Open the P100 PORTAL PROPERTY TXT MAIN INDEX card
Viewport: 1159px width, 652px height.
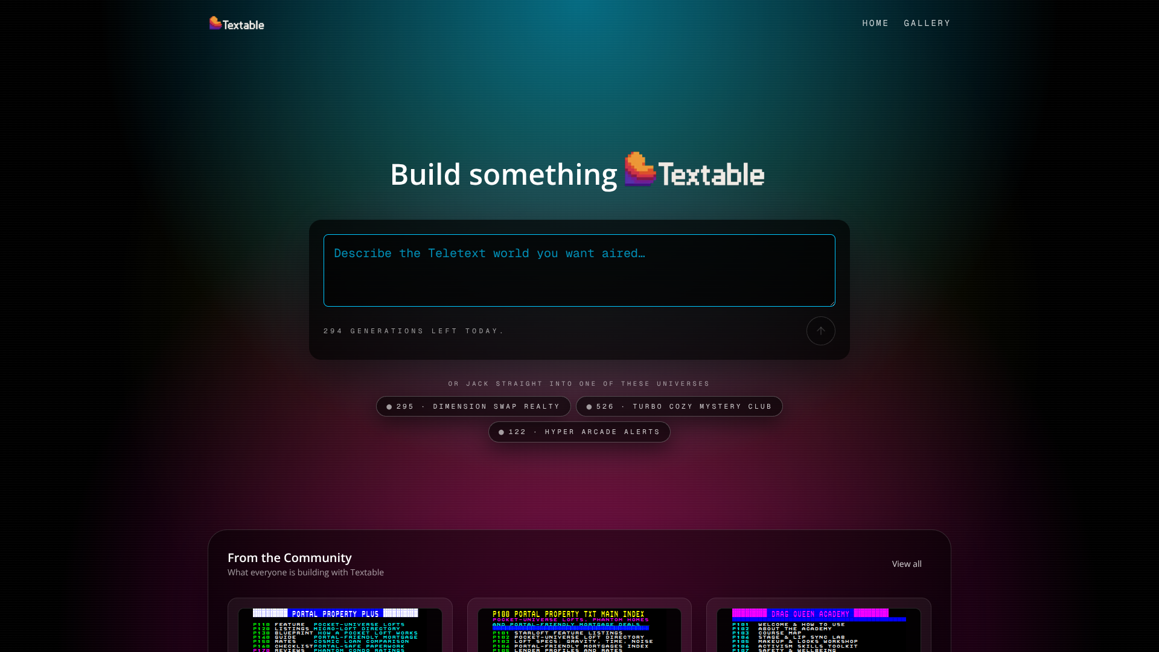tap(578, 628)
